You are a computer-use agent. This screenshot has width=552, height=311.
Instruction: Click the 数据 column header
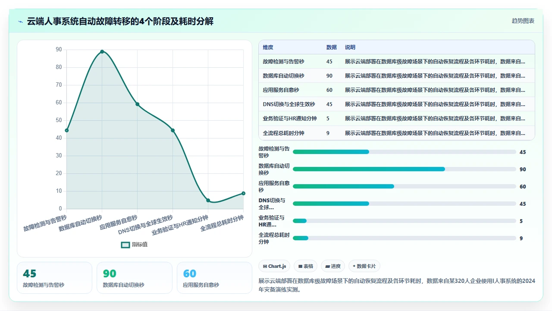(x=332, y=47)
